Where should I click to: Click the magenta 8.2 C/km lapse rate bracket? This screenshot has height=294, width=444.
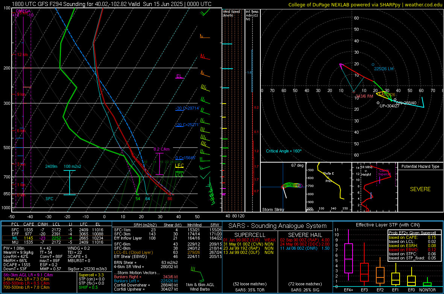160,164
